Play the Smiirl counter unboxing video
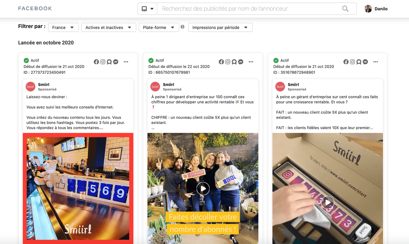Screen dimensions: 409x244 [328, 202]
